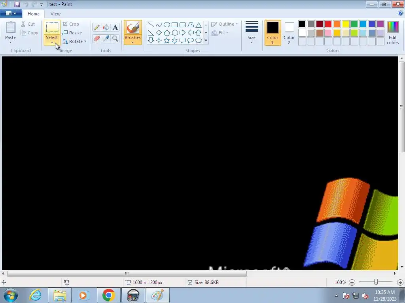Screen dimensions: 405x303
Task: Open the Rotate dropdown menu
Action: tap(85, 41)
